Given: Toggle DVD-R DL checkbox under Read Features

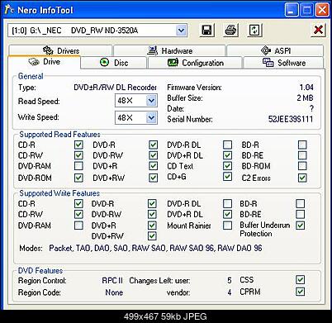Looking at the screenshot, I should point(227,145).
